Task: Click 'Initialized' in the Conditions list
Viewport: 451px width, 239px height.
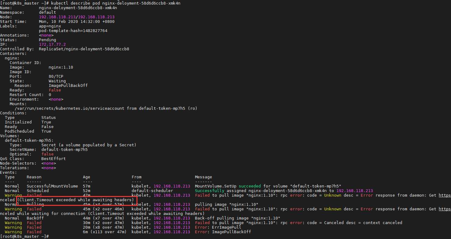Action: point(18,122)
